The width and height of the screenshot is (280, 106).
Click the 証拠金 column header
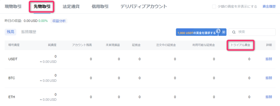click(136, 45)
